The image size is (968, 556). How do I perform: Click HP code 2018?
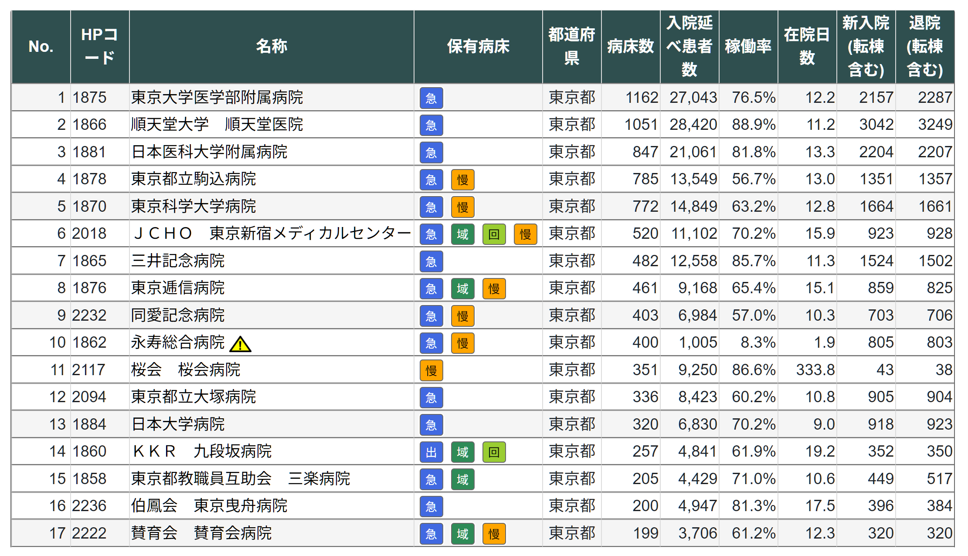click(89, 234)
